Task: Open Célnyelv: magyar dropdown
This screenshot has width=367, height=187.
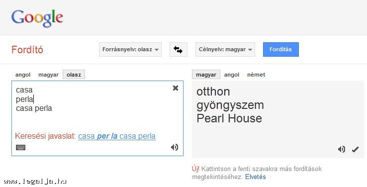Action: (x=225, y=49)
